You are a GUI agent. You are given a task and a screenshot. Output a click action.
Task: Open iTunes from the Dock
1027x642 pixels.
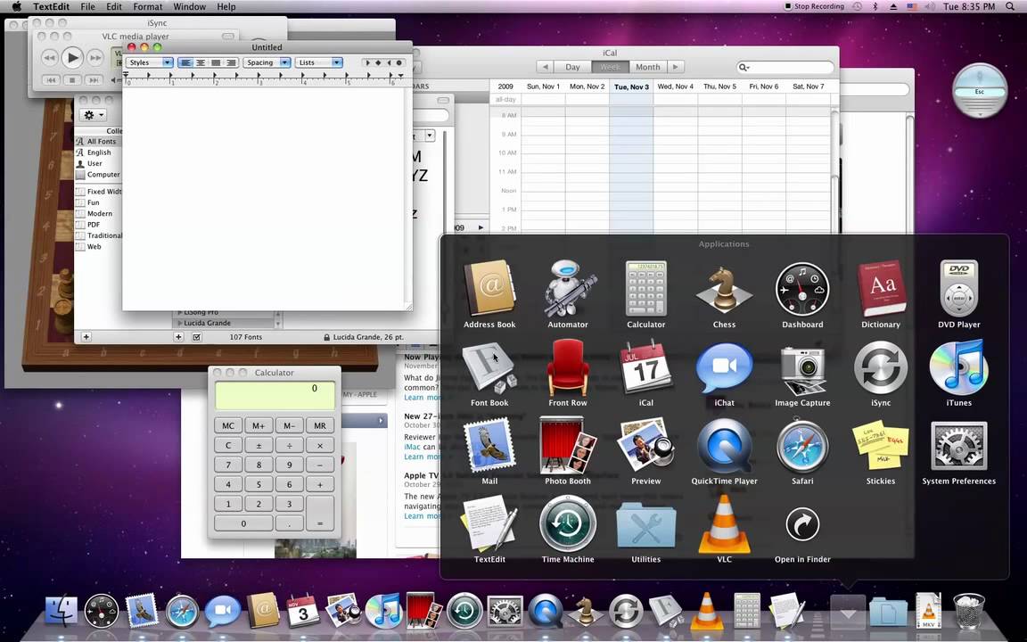(384, 611)
